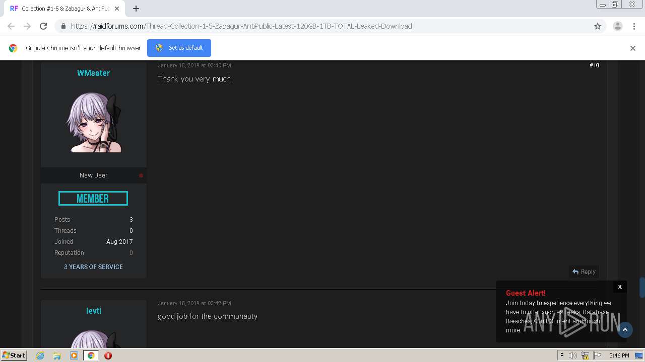Click the blue scroll-to-top arrow button
Viewport: 645px width, 362px height.
625,330
